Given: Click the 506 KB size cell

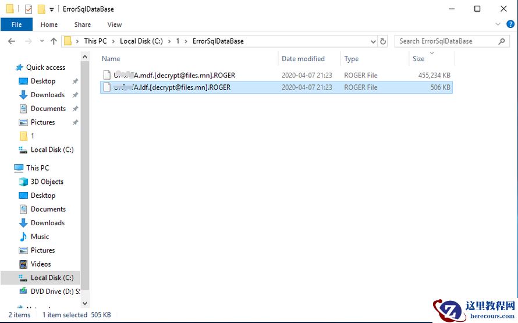Looking at the screenshot, I should coord(440,87).
